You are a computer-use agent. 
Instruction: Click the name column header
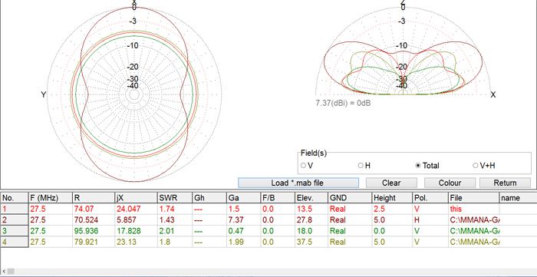[x=518, y=197]
